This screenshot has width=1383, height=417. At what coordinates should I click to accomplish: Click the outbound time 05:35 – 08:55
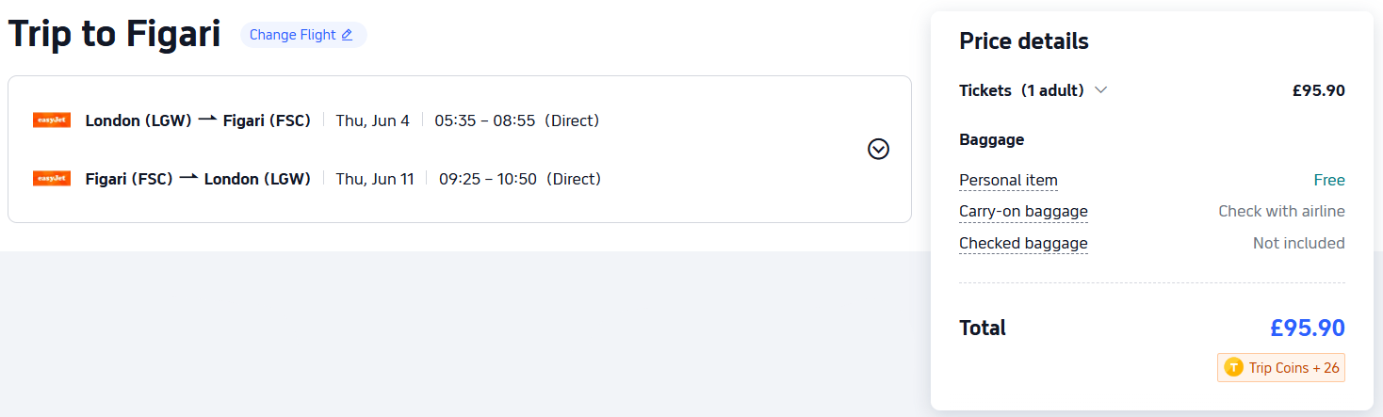tap(484, 120)
